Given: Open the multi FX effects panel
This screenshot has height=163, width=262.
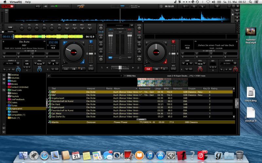Looking at the screenshot, I should pyautogui.click(x=81, y=6).
